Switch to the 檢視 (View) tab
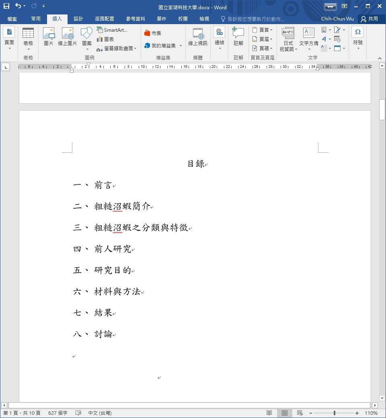 pyautogui.click(x=204, y=18)
